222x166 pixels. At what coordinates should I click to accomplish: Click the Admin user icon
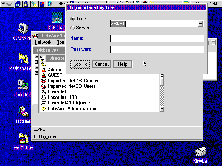coord(44,70)
